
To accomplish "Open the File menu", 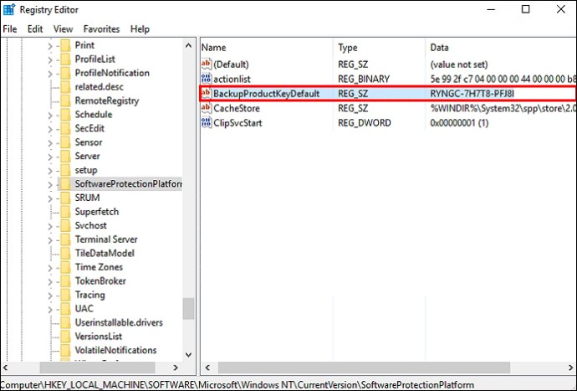I will click(10, 29).
